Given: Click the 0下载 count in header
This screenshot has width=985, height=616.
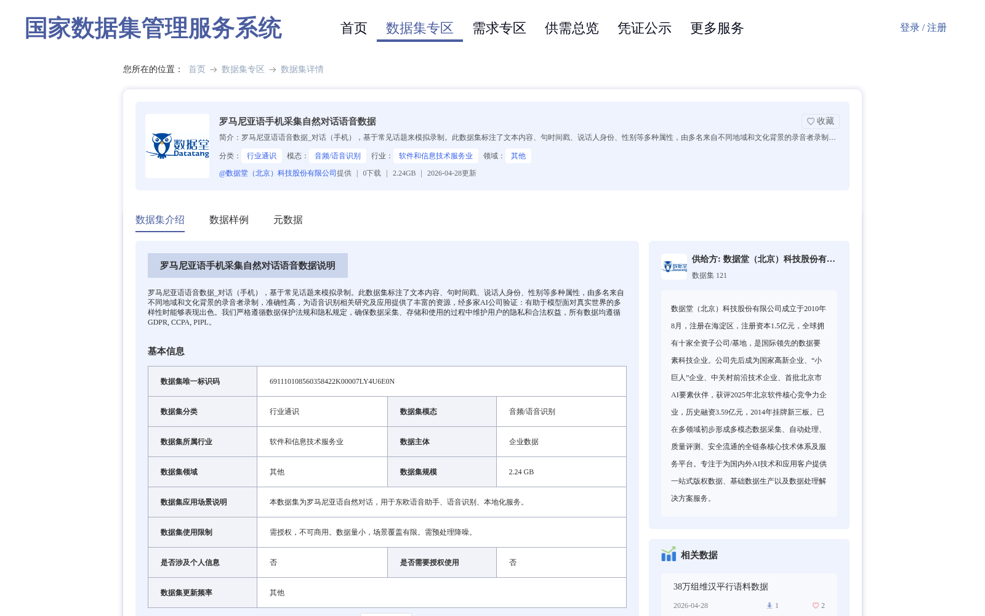Looking at the screenshot, I should click(x=372, y=173).
